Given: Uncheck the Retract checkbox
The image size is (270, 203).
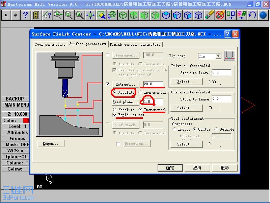Looking at the screenshot, I should coord(108,84).
